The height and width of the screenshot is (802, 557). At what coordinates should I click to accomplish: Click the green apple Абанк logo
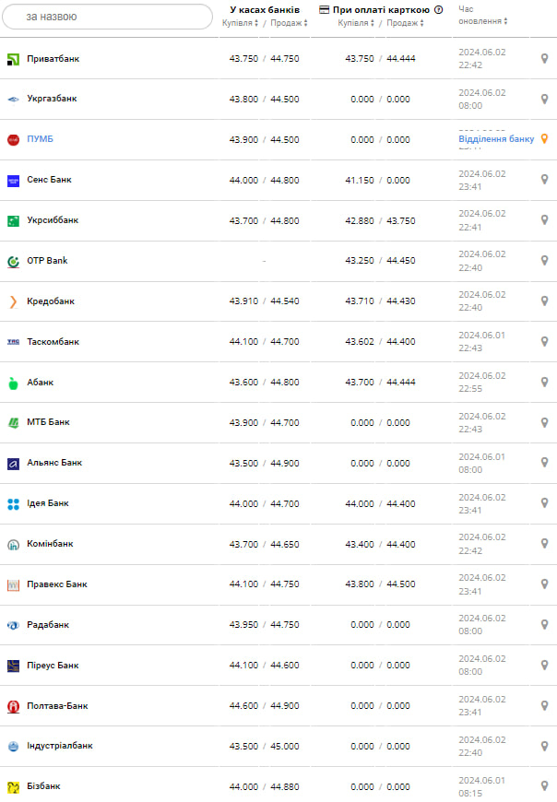tap(13, 383)
